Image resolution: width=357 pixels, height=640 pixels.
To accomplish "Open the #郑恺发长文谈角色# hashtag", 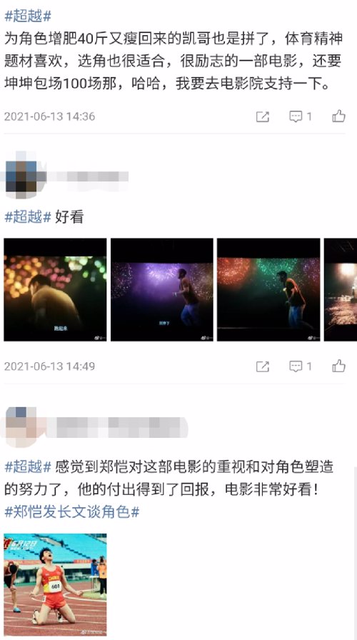I will (72, 511).
